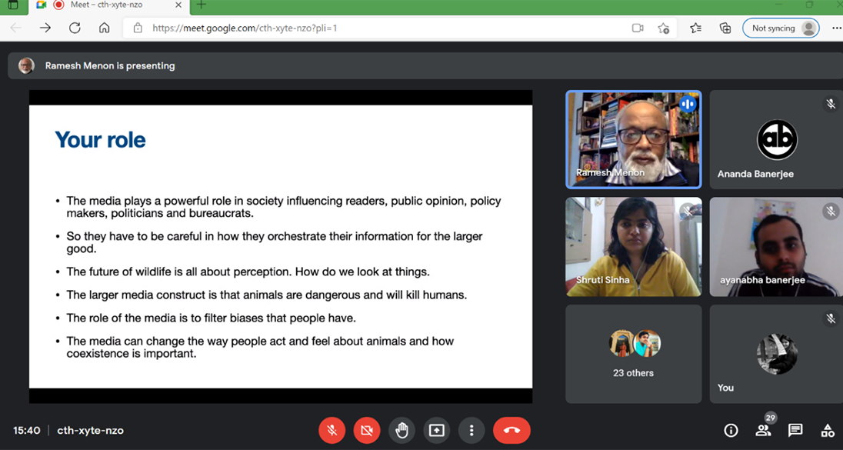The width and height of the screenshot is (843, 450).
Task: Open meeting details info icon
Action: pyautogui.click(x=731, y=430)
